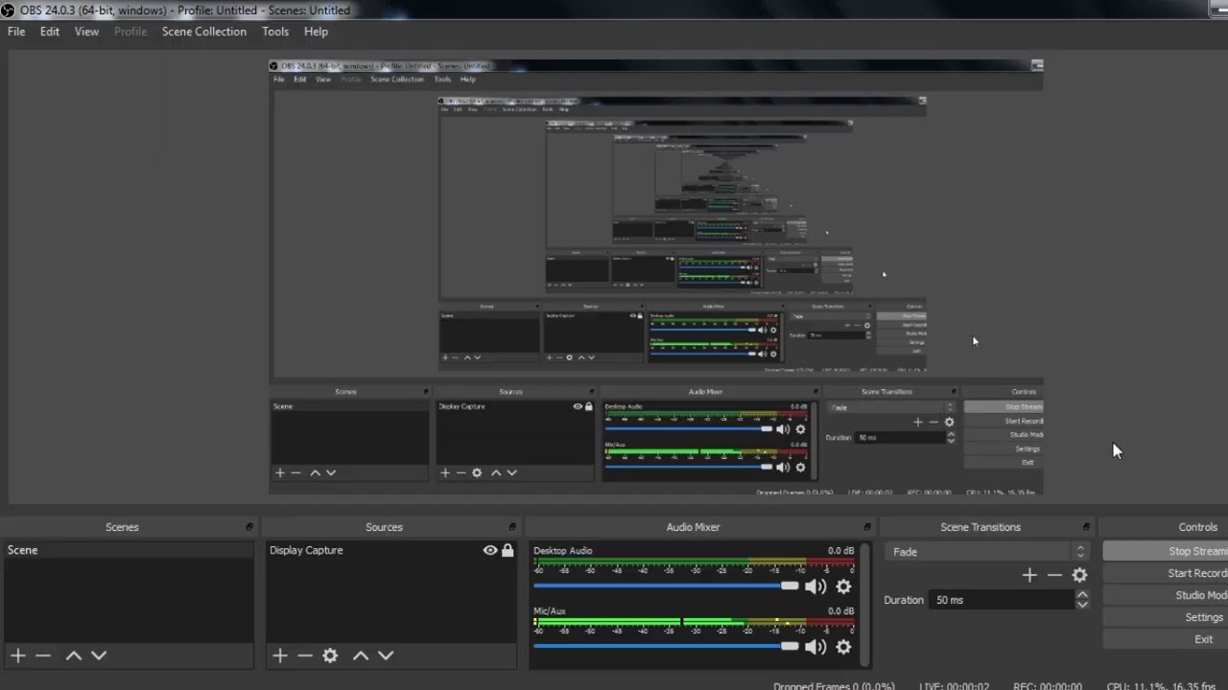Move scene up in Scenes panel
Viewport: 1228px width, 690px height.
pos(73,655)
